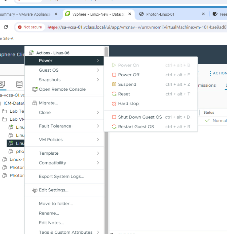Click the Photon-Linux-01 tab globe icon
The height and width of the screenshot is (234, 227).
tap(141, 14)
